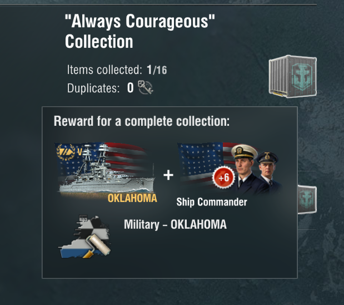Click the Ship Commander label
The width and height of the screenshot is (344, 305).
pyautogui.click(x=212, y=202)
